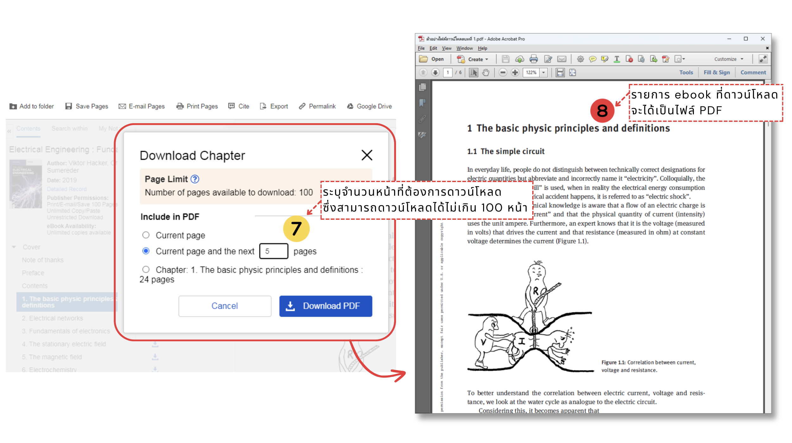Click the page number field showing 1
This screenshot has width=792, height=443.
(448, 73)
